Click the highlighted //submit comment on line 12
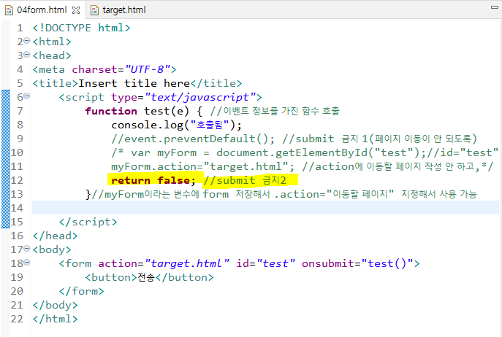This screenshot has width=502, height=337. tap(245, 180)
